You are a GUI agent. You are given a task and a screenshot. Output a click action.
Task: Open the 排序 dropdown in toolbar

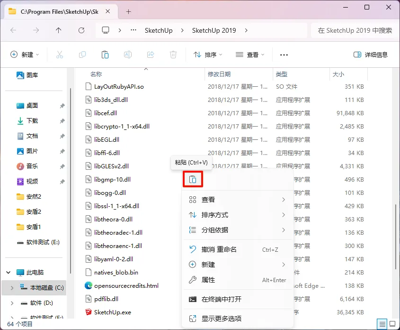coord(208,55)
